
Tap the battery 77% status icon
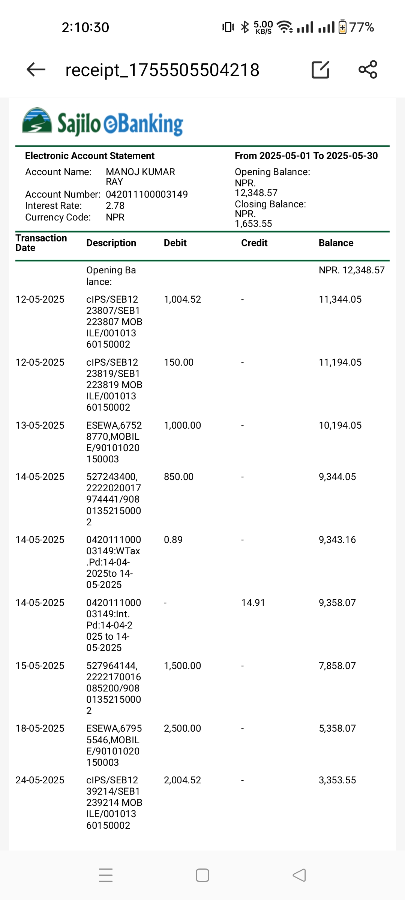point(356,27)
